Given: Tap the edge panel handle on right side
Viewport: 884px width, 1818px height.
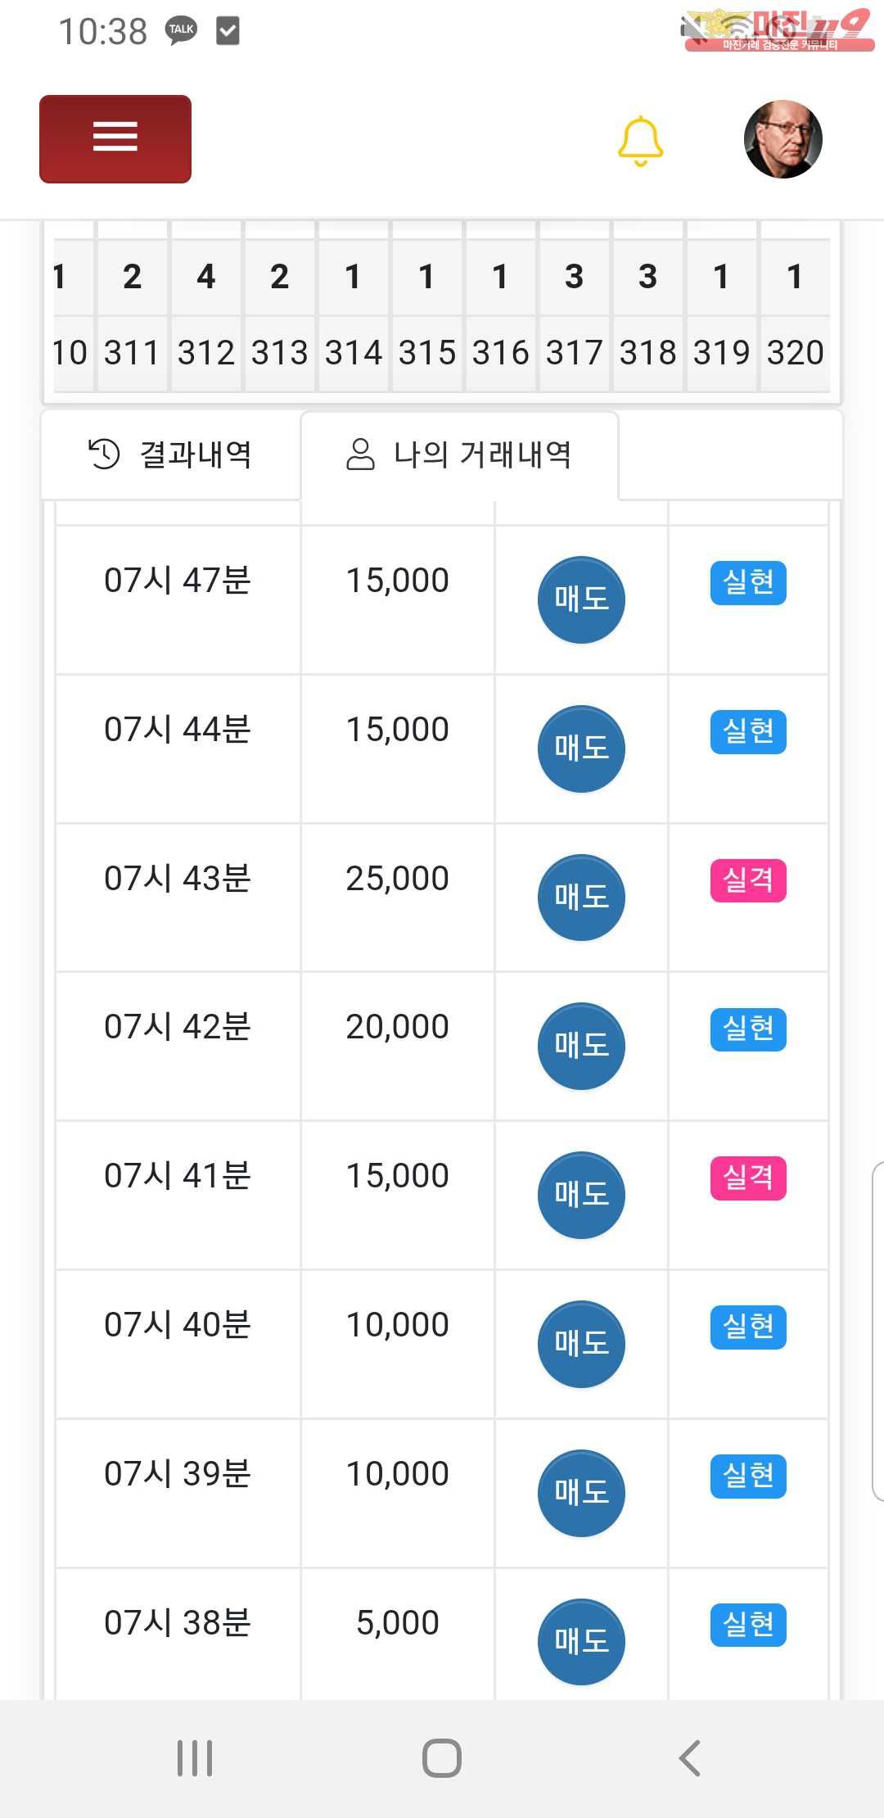Looking at the screenshot, I should (x=877, y=1331).
